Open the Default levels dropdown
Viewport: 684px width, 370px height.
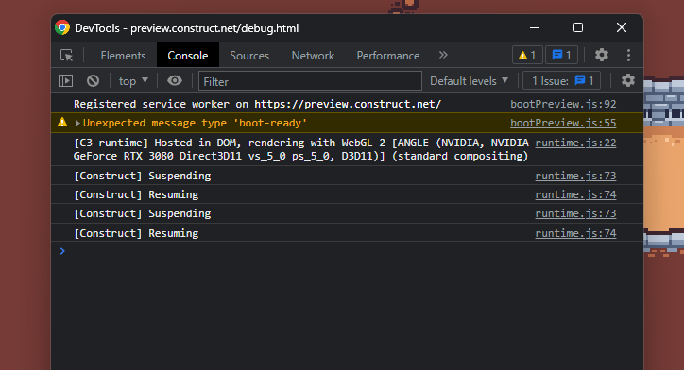(469, 81)
